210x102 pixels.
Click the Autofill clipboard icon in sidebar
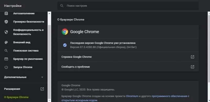pyautogui.click(x=6, y=13)
